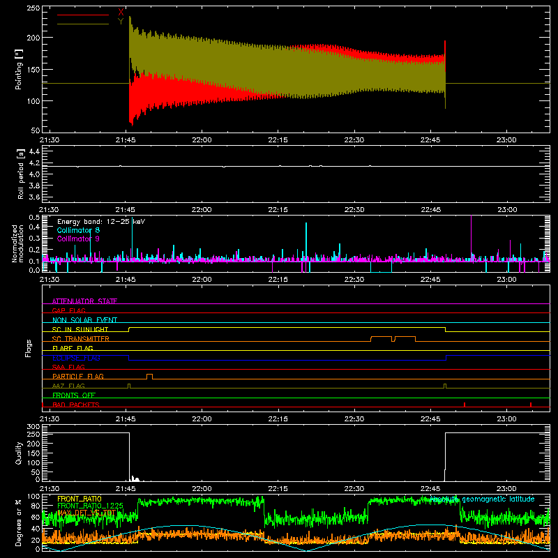Click the 3.6 tick on Roll period axis
This screenshot has height=558, width=558.
tap(34, 197)
